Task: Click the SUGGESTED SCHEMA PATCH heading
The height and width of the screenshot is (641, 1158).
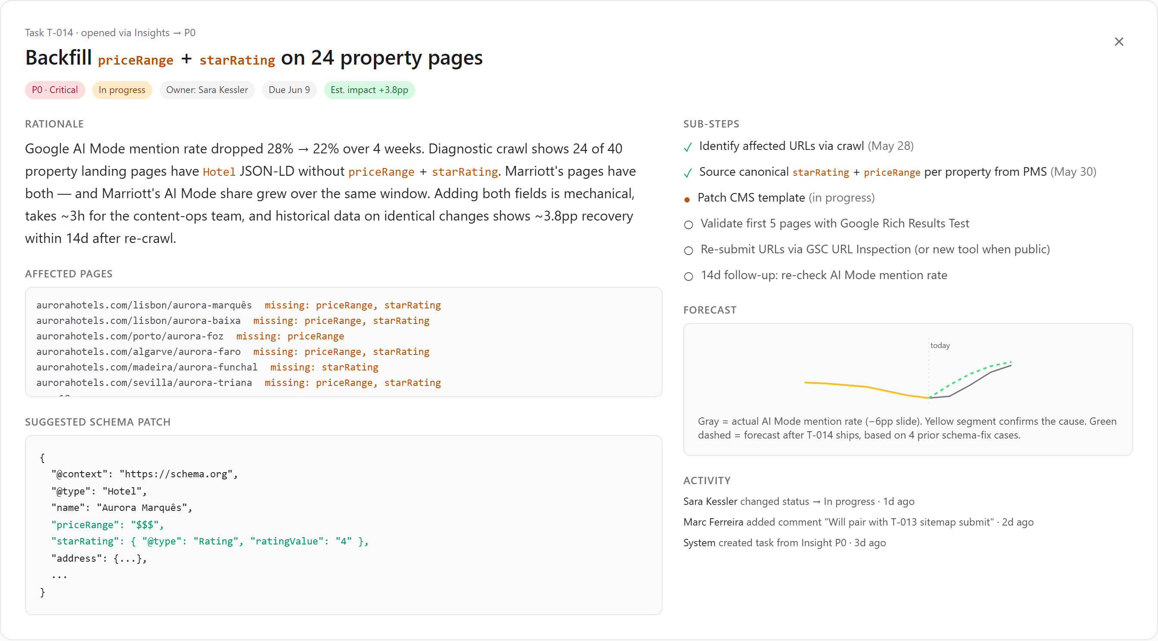Action: pyautogui.click(x=97, y=423)
